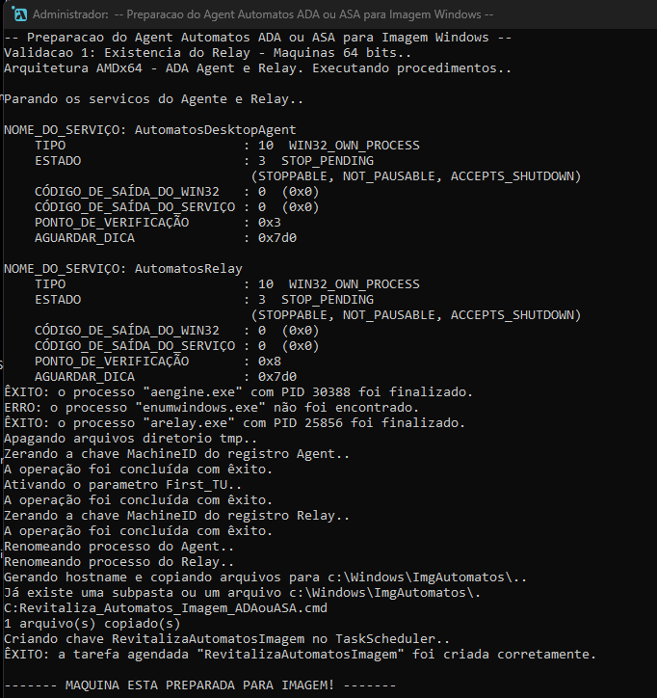Click the service name "AutomatosDesktopAgent"

(215, 129)
